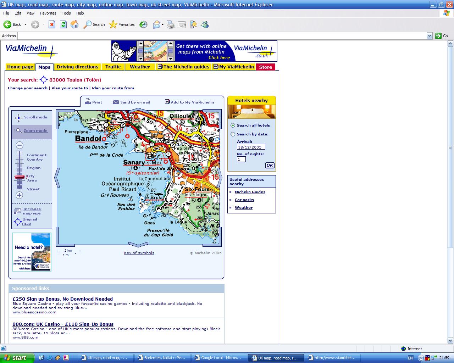
Task: Click the Forward arrow toolbar button
Action: (x=35, y=24)
